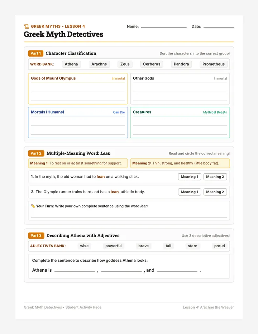Select Prometheus in the word bank
258x334 pixels.
pyautogui.click(x=214, y=64)
